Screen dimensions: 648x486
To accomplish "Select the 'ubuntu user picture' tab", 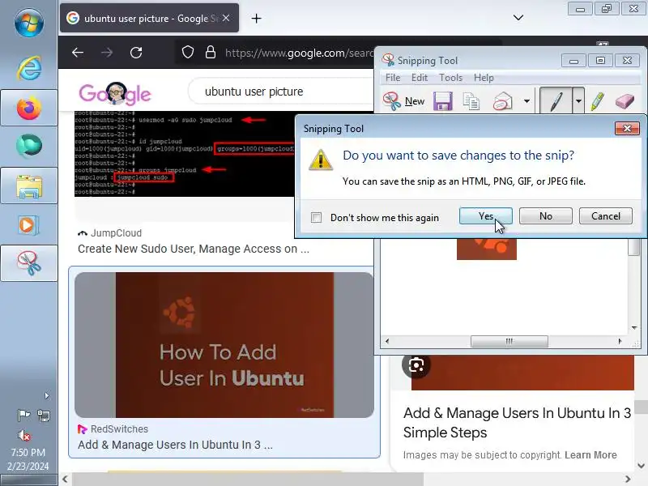I will pyautogui.click(x=149, y=18).
